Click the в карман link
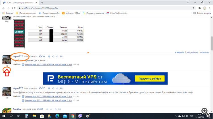 pyautogui.click(x=180, y=52)
